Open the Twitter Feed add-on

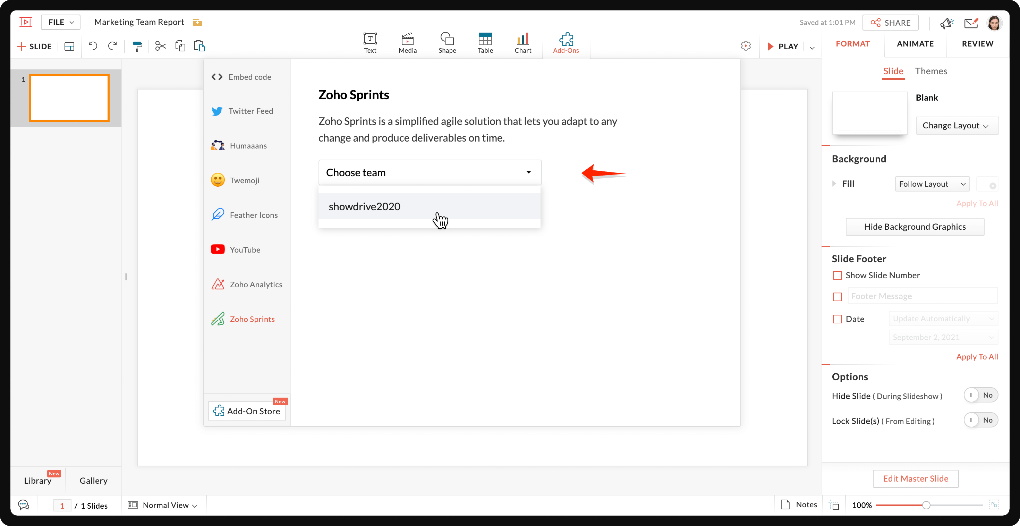pos(250,111)
